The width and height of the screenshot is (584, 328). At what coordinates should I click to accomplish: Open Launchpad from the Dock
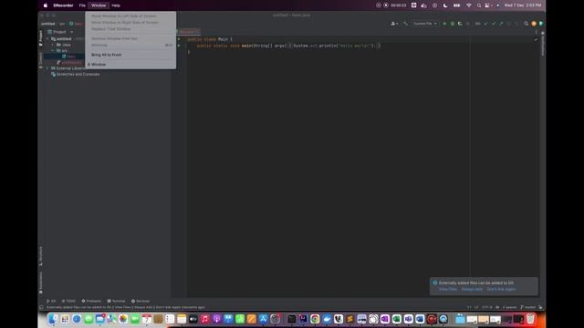(x=65, y=319)
